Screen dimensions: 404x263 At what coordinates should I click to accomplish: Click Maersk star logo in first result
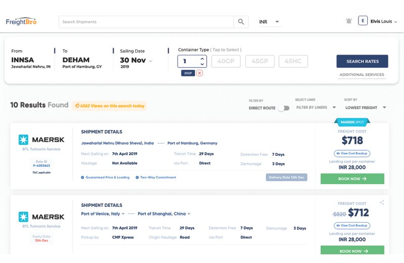23,140
